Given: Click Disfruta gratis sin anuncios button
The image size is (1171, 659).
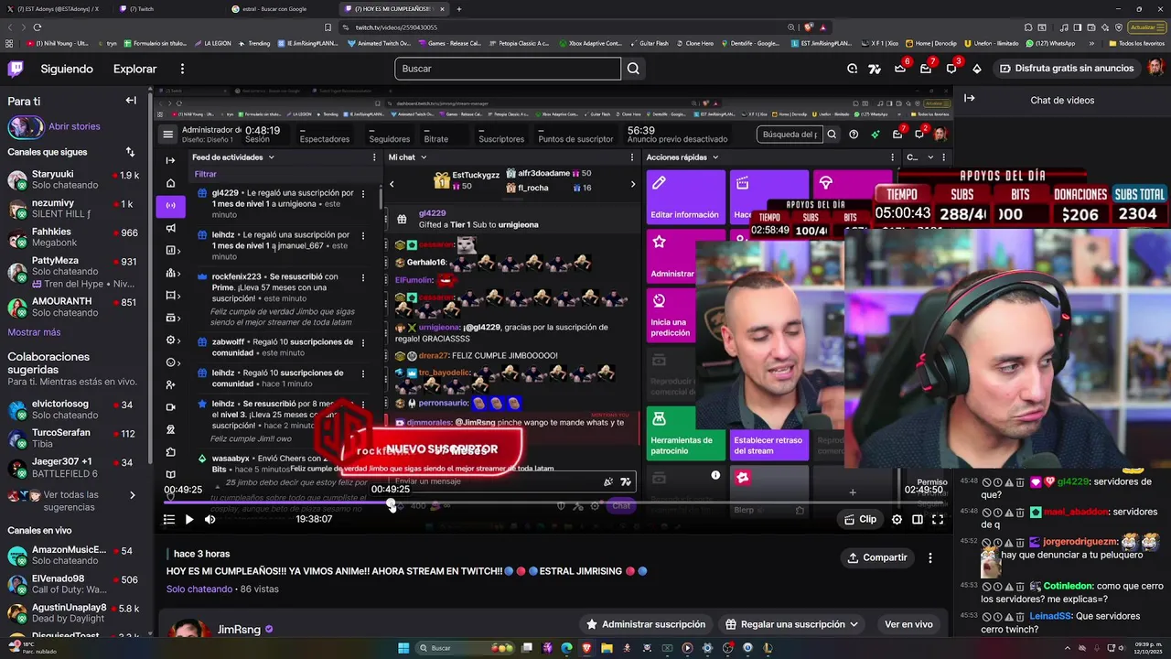Looking at the screenshot, I should coord(1066,69).
